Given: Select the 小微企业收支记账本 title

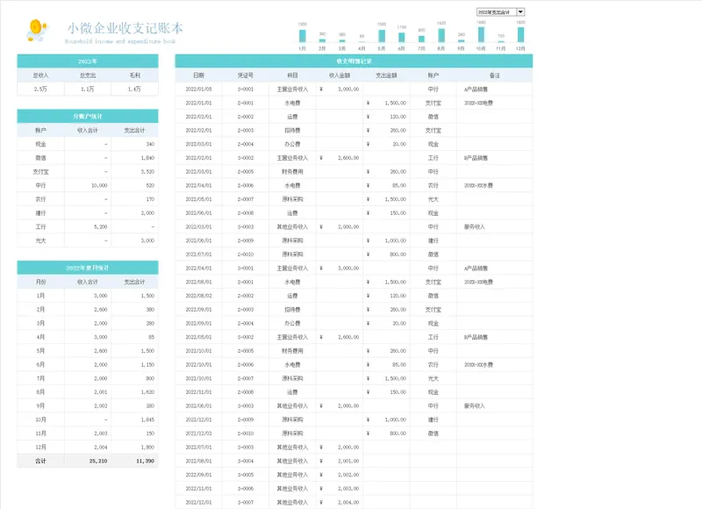Looking at the screenshot, I should click(125, 28).
